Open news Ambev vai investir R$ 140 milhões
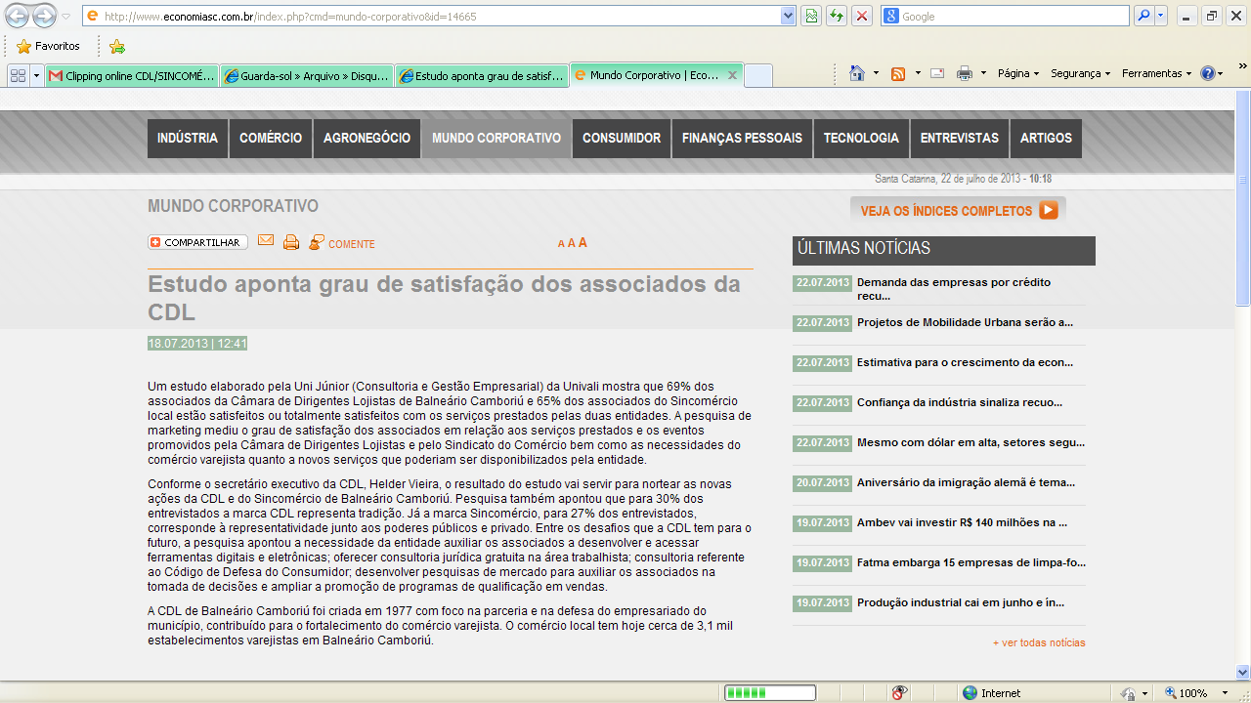This screenshot has width=1251, height=703. click(962, 522)
